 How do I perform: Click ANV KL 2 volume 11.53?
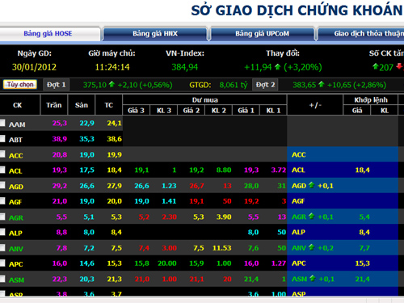(222, 248)
